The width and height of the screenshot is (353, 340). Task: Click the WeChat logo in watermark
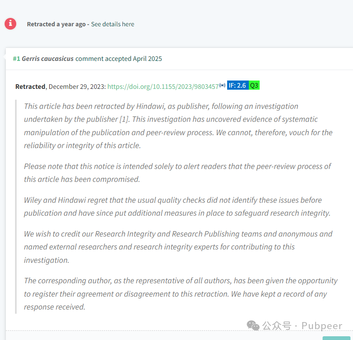pos(253,325)
